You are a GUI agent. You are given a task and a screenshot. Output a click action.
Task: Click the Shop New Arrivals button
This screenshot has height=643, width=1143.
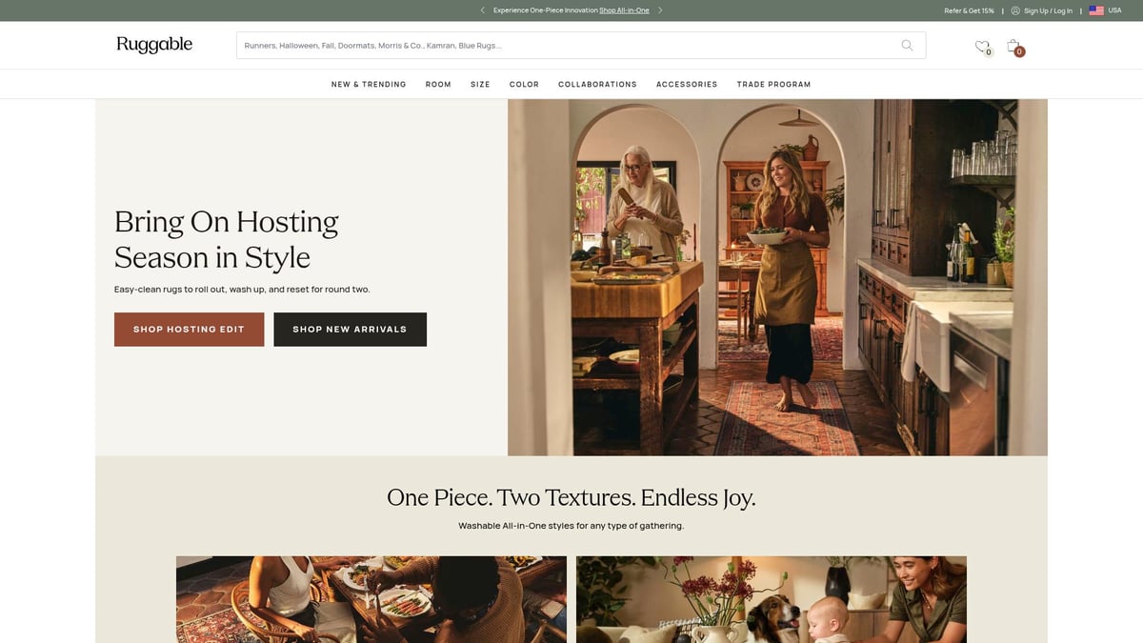tap(350, 329)
